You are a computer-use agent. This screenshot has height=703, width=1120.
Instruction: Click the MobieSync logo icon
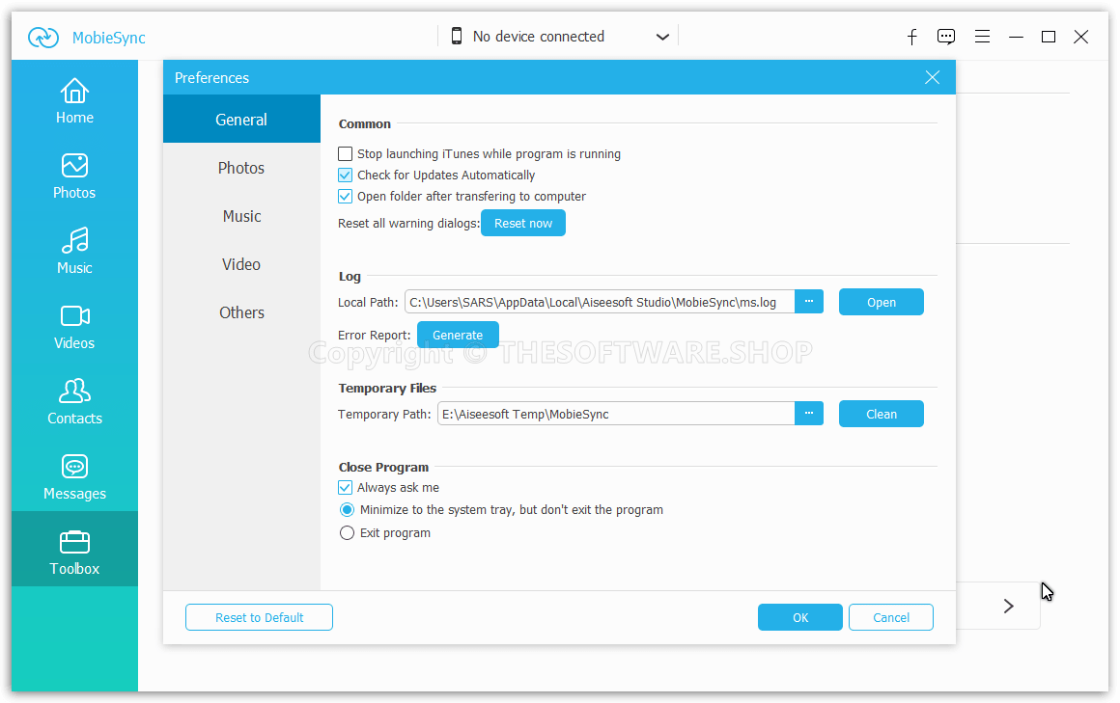click(42, 37)
